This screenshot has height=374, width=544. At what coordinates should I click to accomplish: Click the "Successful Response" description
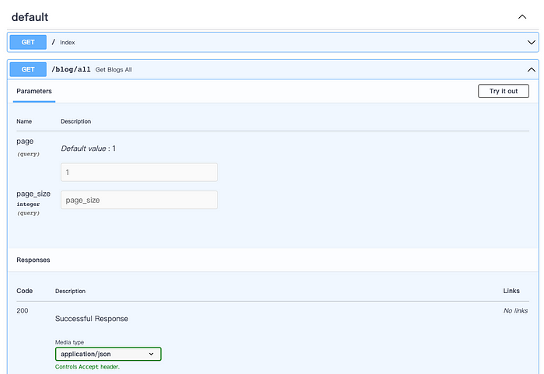pyautogui.click(x=92, y=319)
